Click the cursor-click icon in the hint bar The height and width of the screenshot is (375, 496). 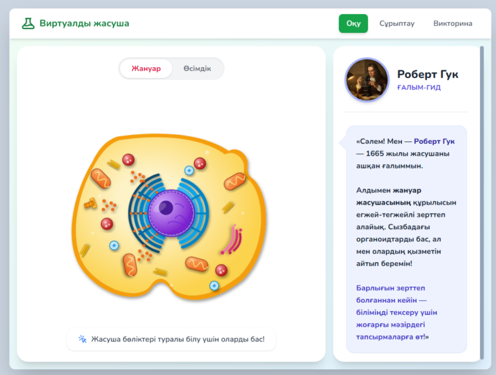pyautogui.click(x=82, y=339)
